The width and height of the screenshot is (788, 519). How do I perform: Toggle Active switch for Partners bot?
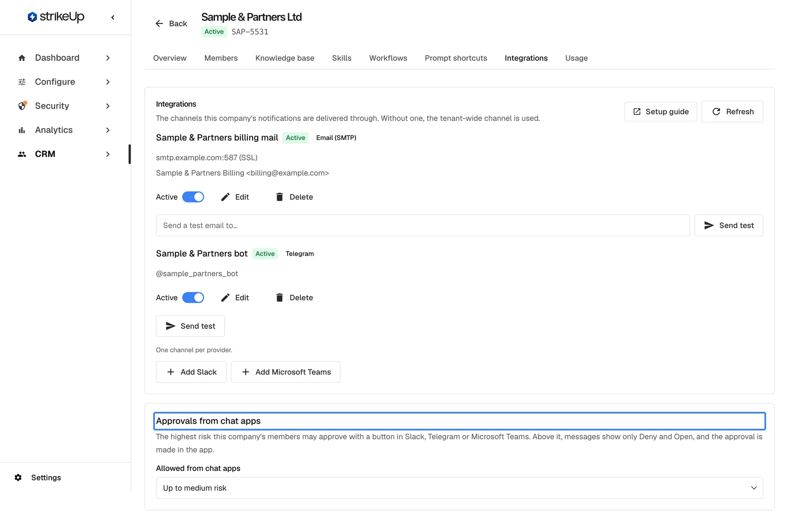click(x=193, y=298)
